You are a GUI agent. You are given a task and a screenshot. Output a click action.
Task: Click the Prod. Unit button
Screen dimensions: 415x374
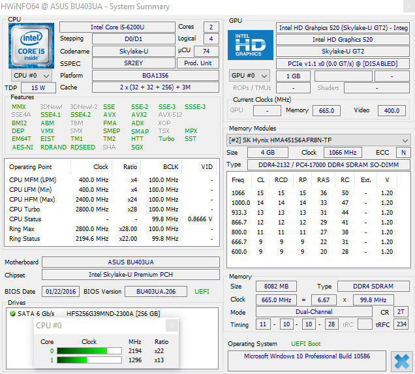198,63
